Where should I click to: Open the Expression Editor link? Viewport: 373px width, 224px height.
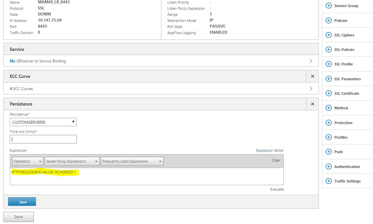coord(270,150)
